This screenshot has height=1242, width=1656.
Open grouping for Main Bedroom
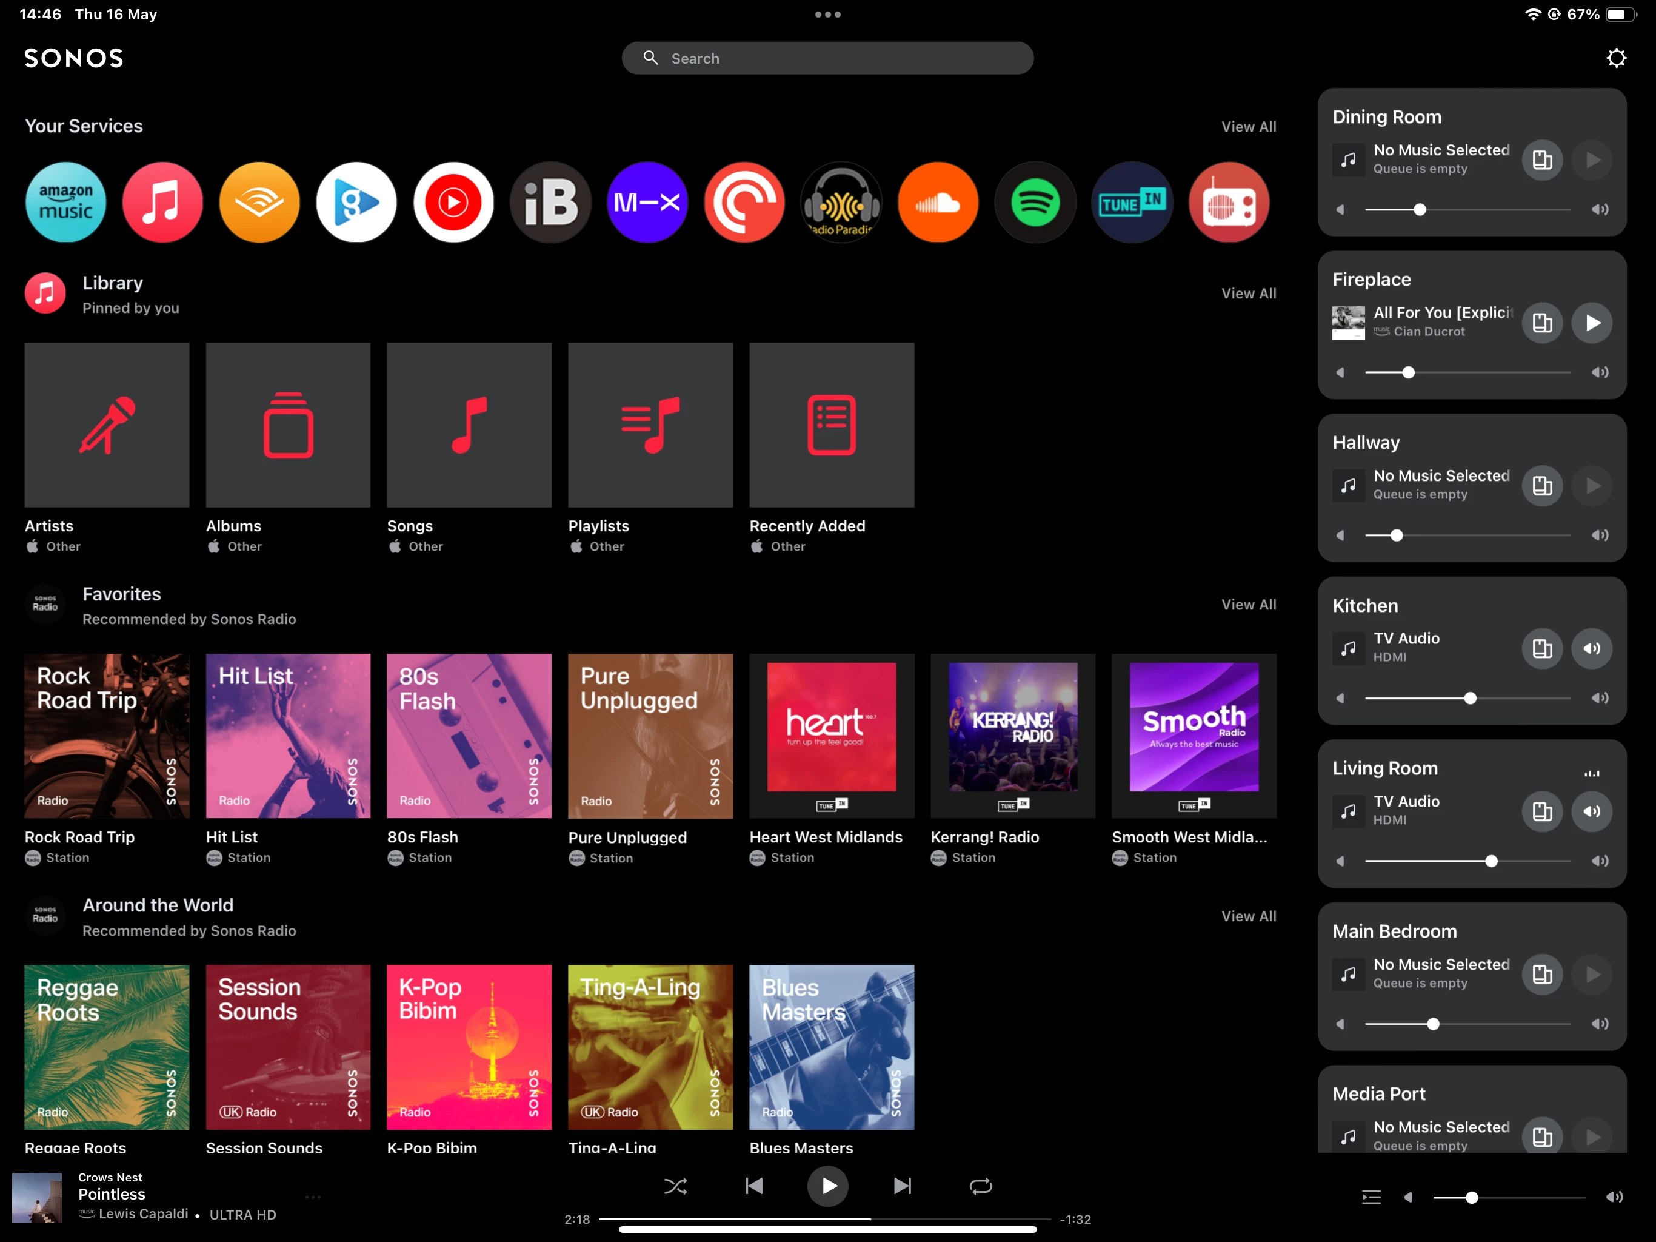pyautogui.click(x=1542, y=974)
